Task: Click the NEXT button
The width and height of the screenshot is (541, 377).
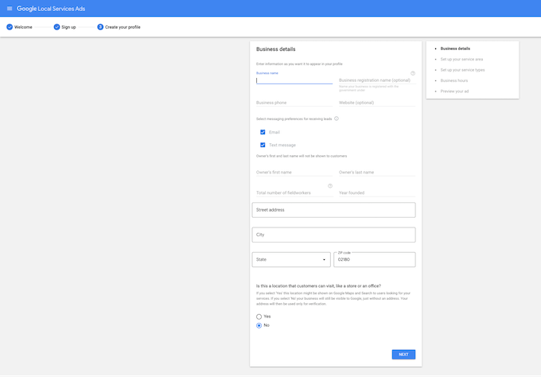Action: tap(403, 354)
